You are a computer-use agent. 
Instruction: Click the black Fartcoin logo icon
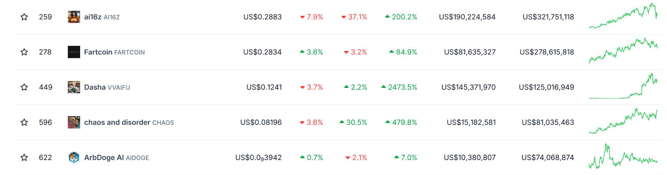(x=74, y=52)
